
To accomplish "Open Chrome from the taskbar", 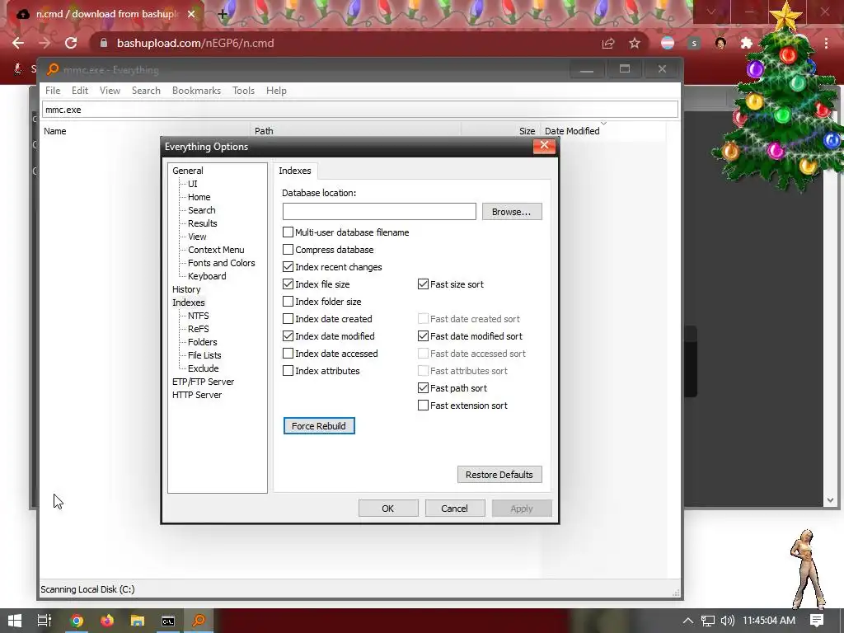I will pyautogui.click(x=77, y=621).
